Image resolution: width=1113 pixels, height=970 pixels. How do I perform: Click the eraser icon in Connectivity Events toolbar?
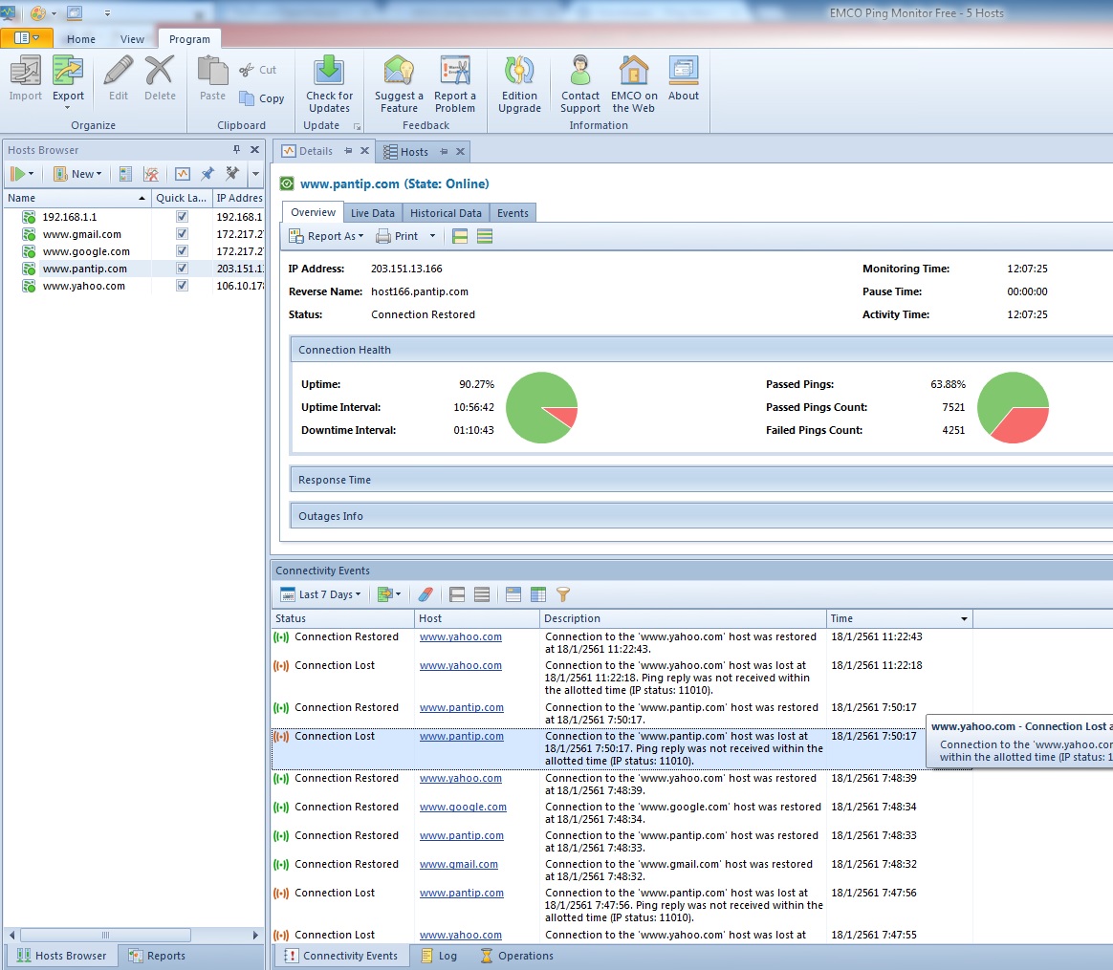(426, 594)
